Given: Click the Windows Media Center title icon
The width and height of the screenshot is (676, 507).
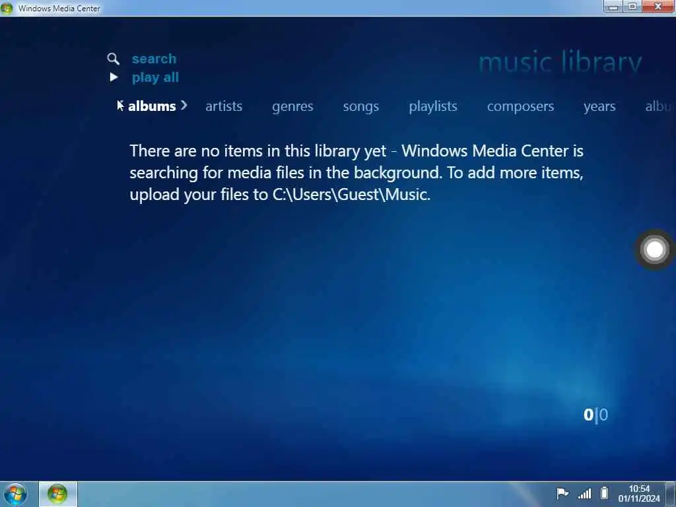Looking at the screenshot, I should click(x=7, y=8).
